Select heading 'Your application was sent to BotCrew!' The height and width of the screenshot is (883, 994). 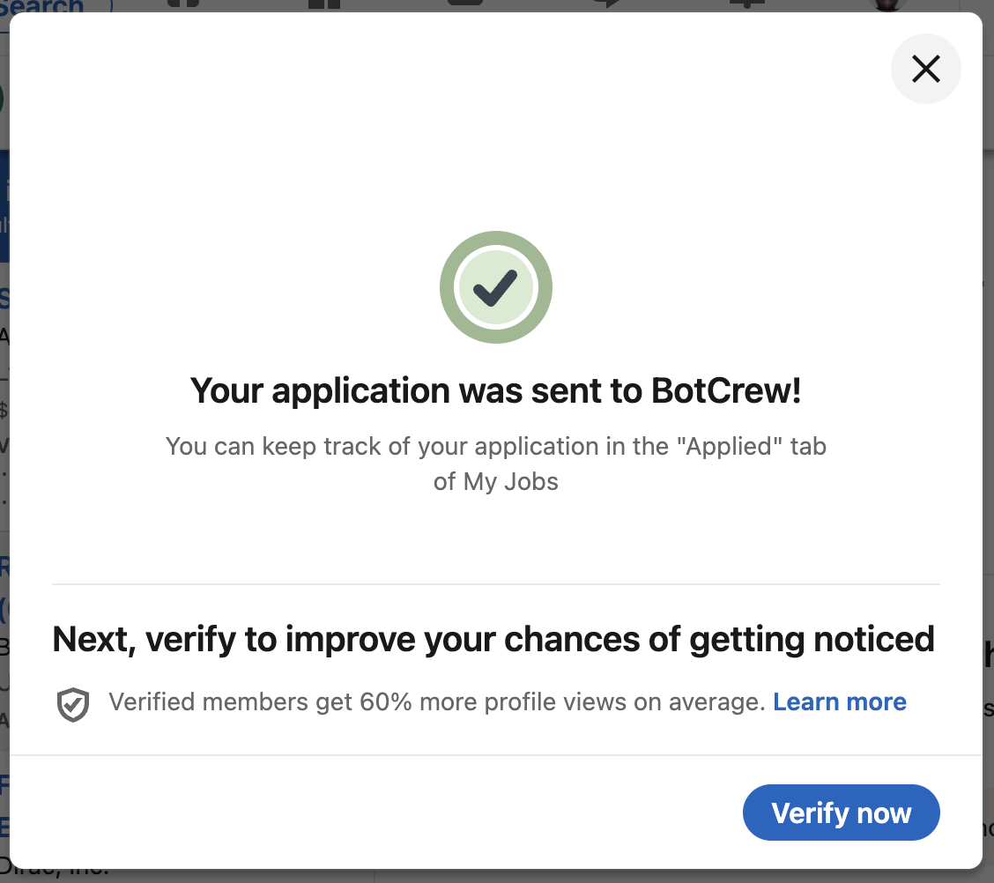click(x=496, y=390)
